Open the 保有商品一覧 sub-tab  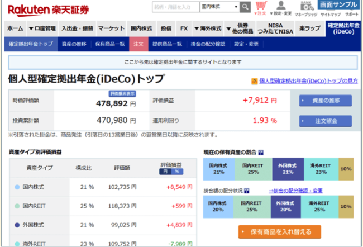coord(109,44)
